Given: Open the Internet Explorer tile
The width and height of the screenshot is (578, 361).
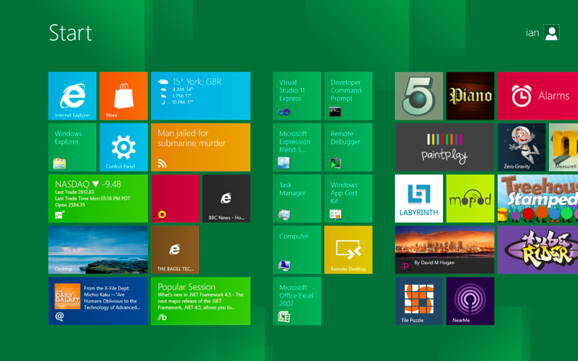Looking at the screenshot, I should click(x=72, y=95).
